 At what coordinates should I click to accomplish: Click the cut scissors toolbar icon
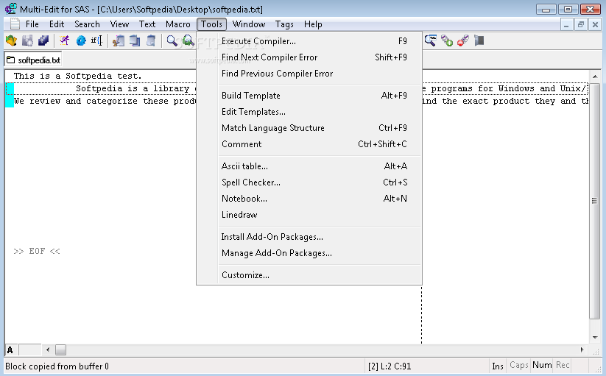[119, 40]
